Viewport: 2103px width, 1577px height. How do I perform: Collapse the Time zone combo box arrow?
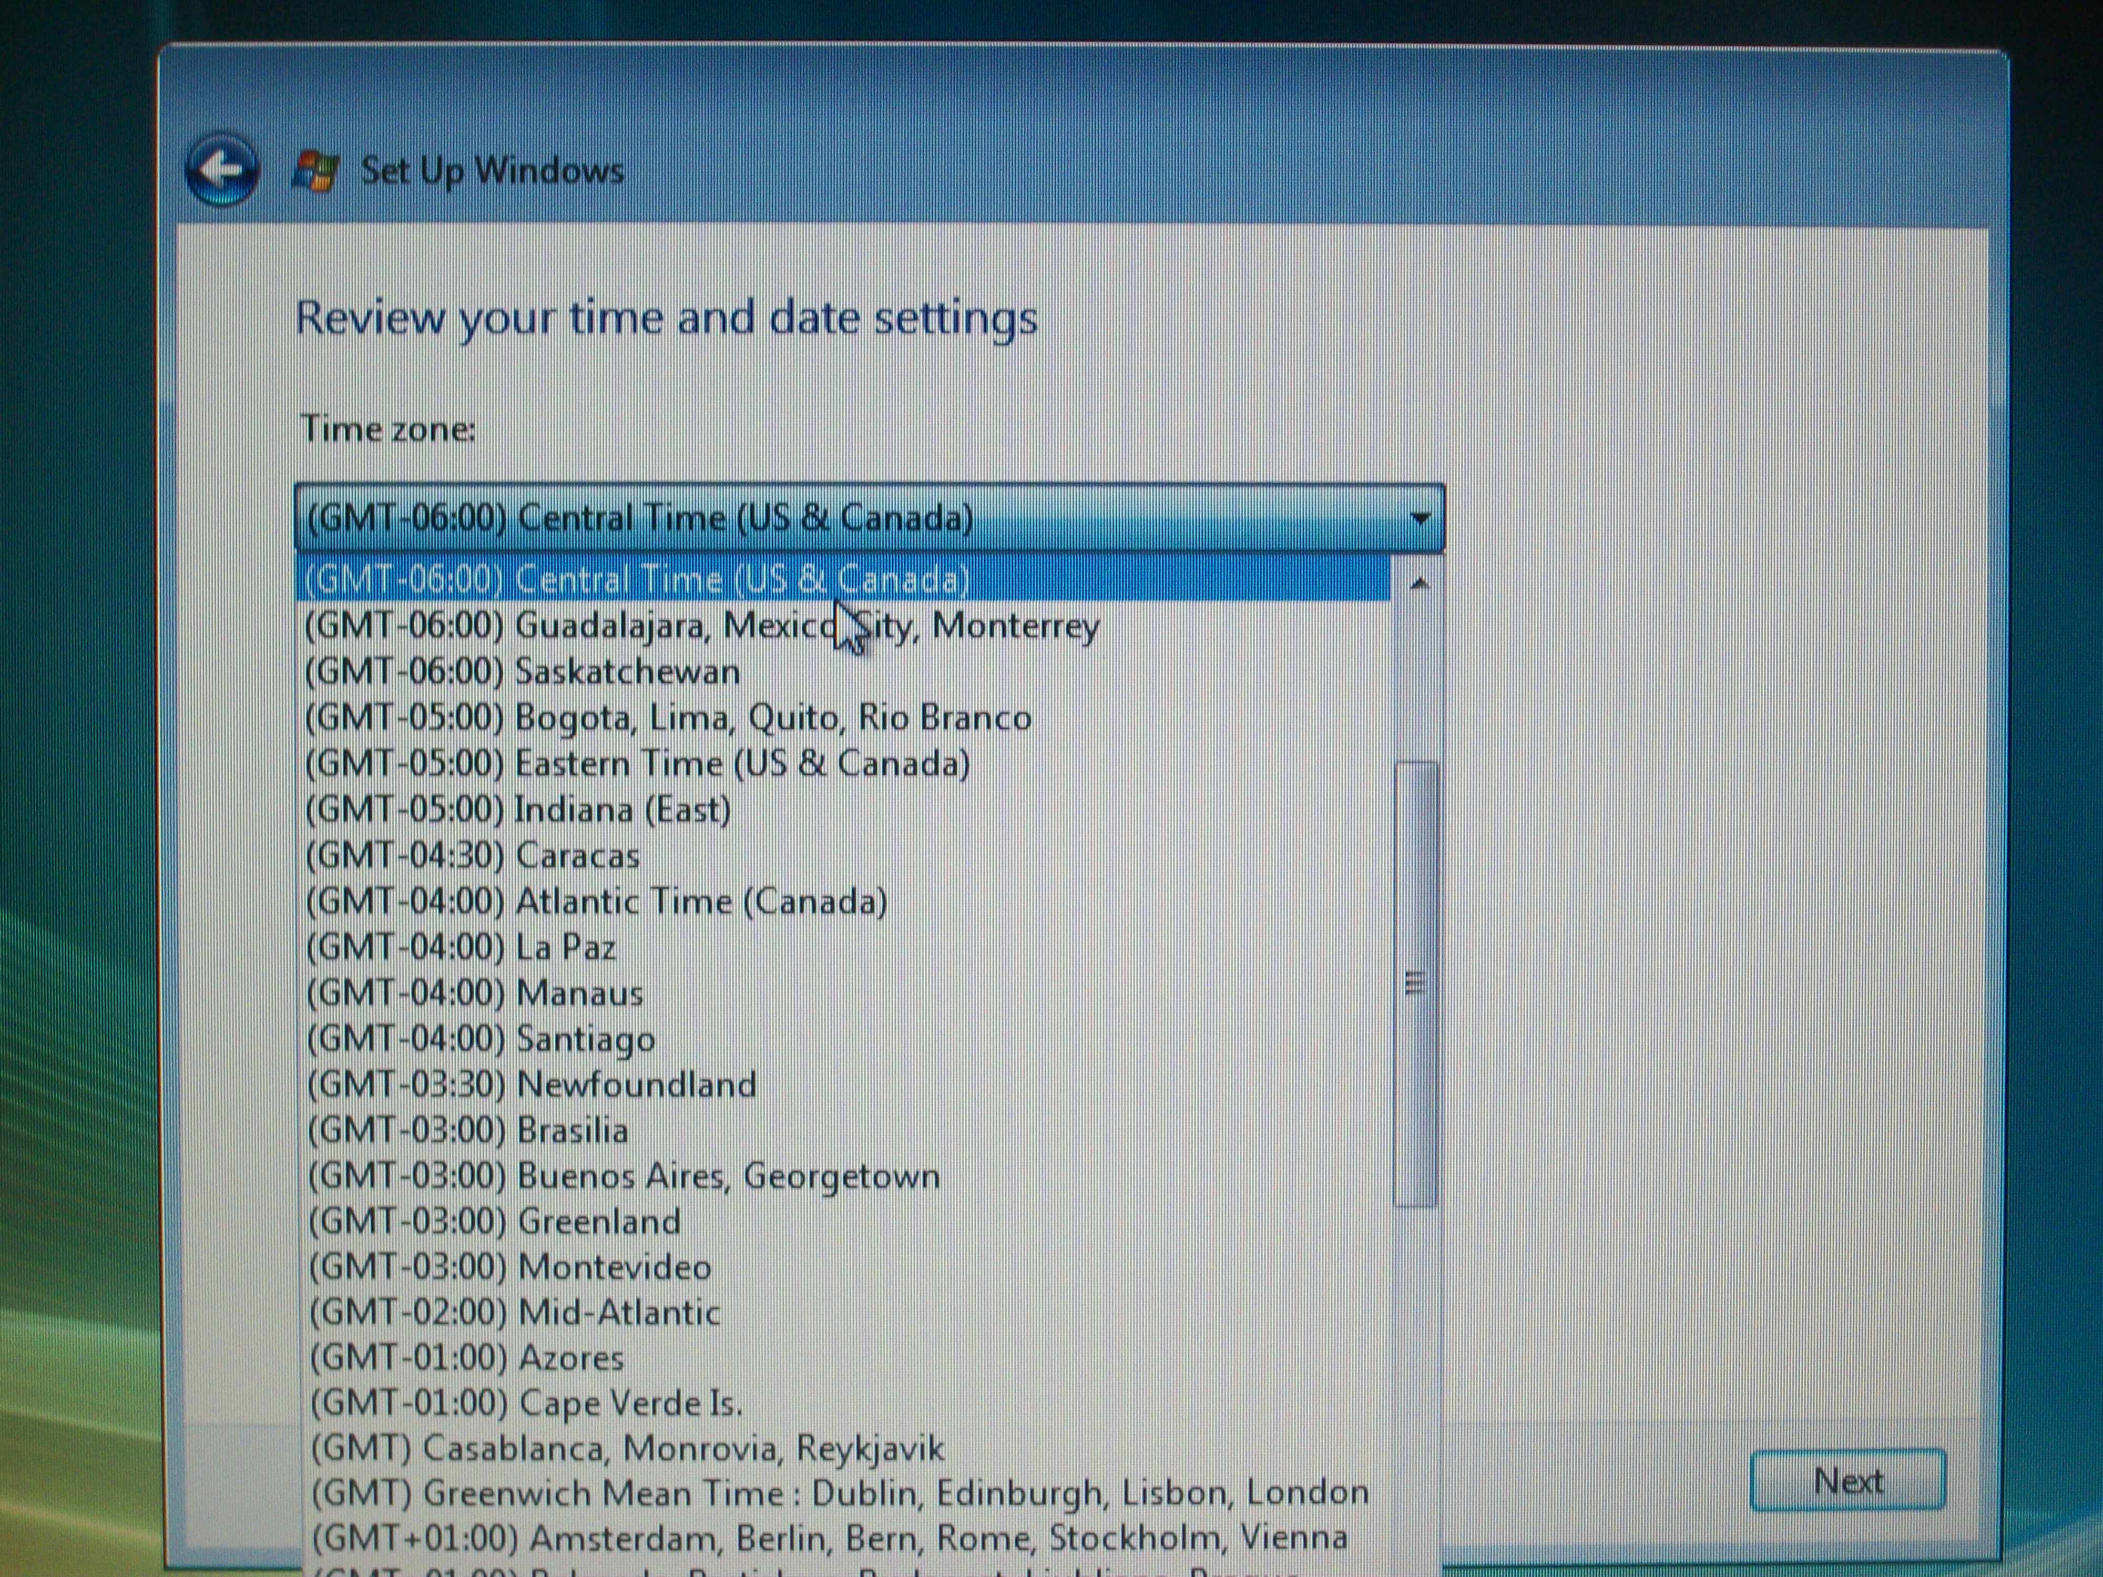(1420, 519)
